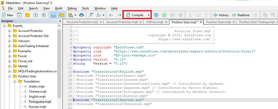Start profiling on History data
Screen dimensions: 278x109
click(x=221, y=15)
